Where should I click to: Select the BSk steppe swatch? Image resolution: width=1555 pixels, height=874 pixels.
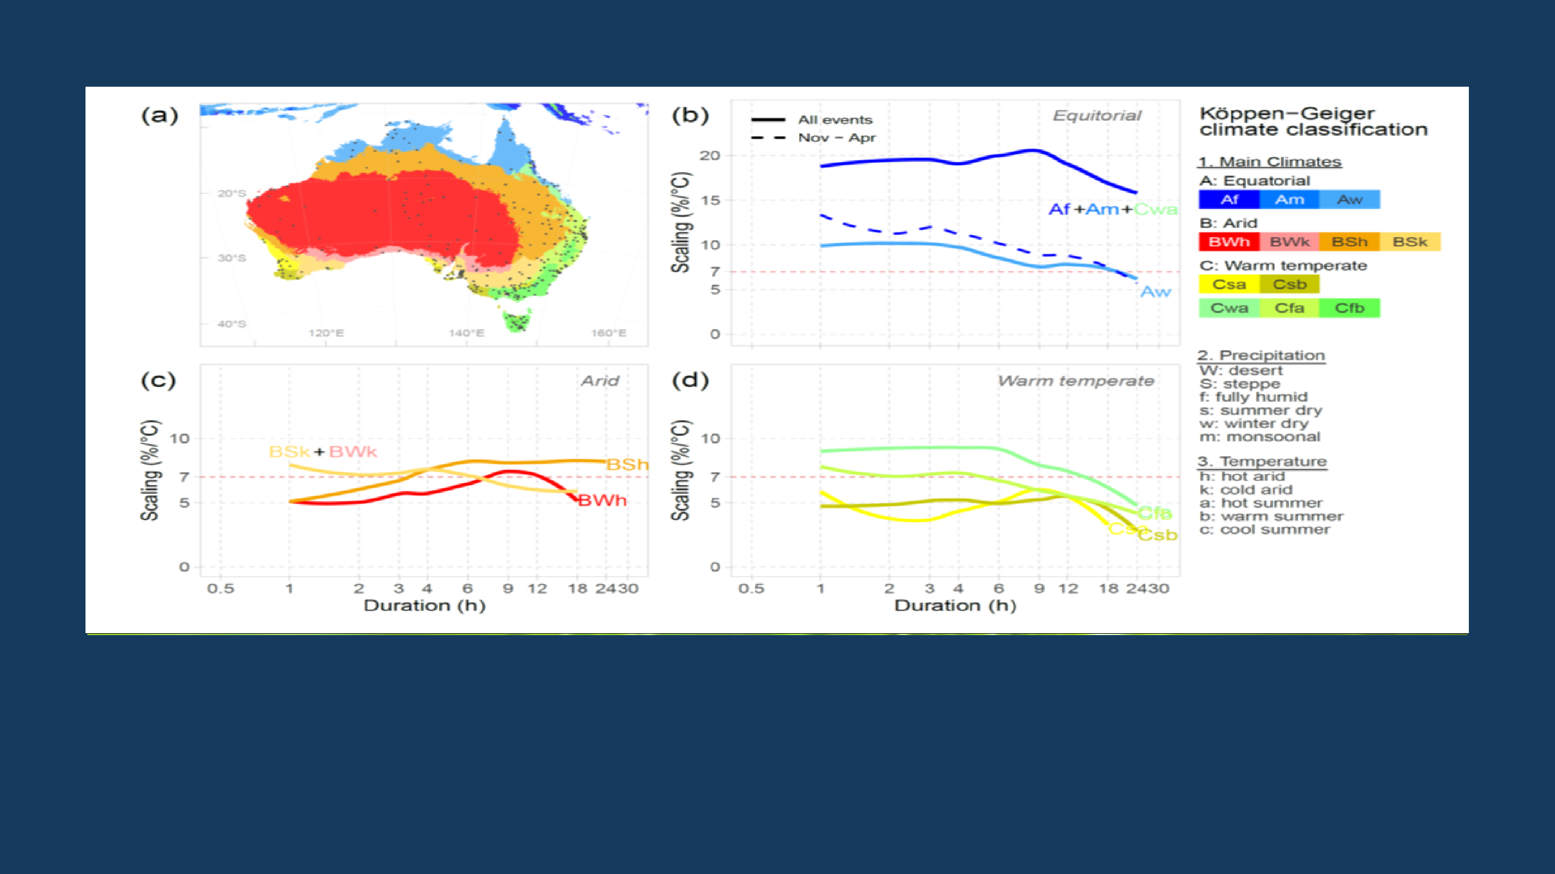tap(1412, 242)
